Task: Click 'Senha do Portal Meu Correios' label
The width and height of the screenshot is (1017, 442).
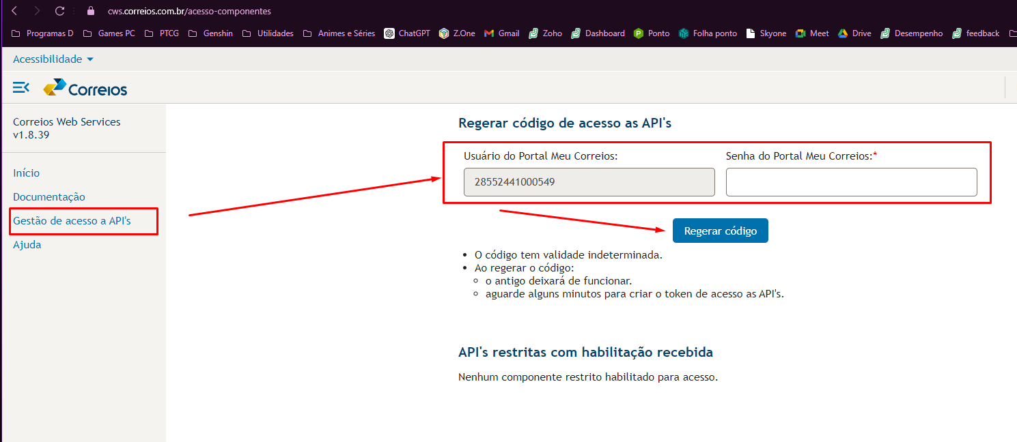Action: click(x=802, y=156)
